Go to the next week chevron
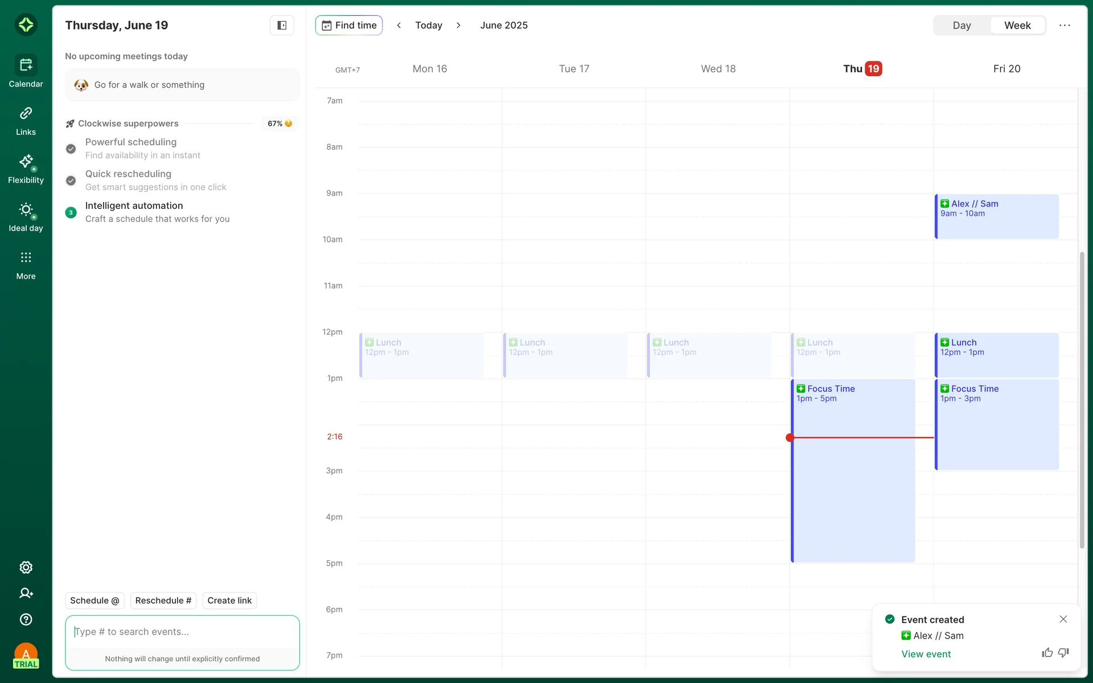The image size is (1093, 683). 458,25
